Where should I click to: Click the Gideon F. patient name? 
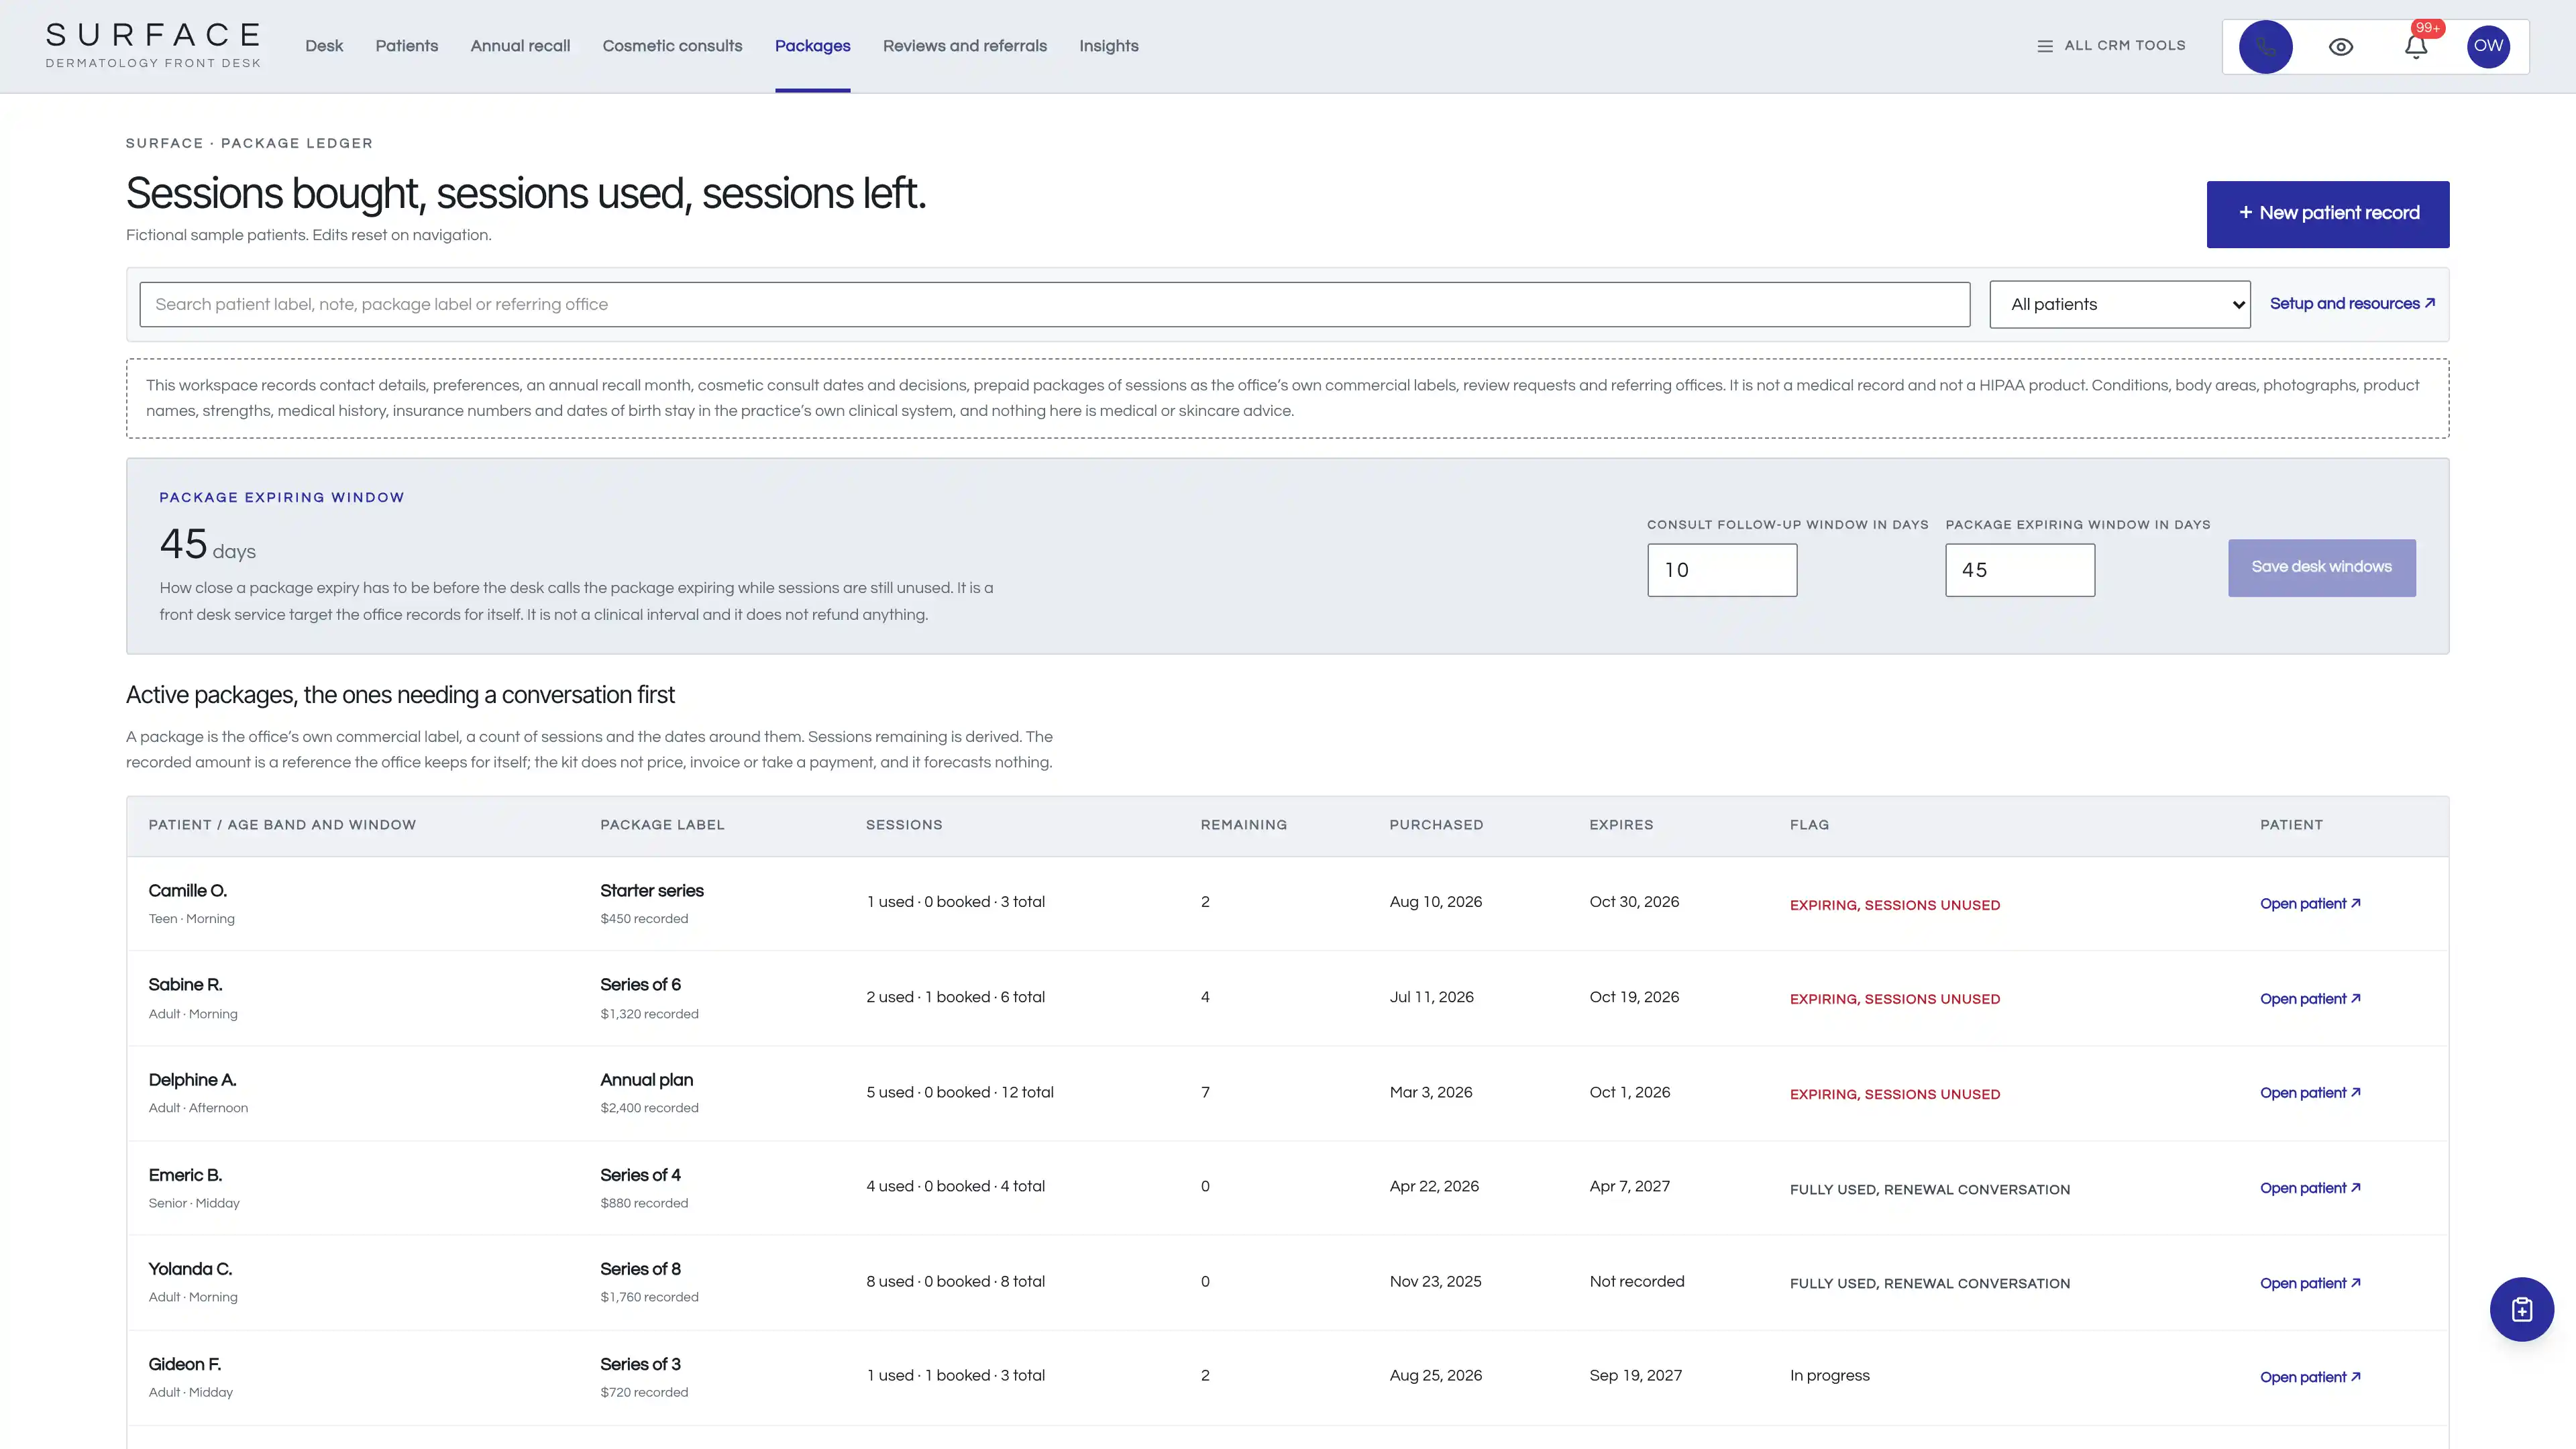(184, 1364)
